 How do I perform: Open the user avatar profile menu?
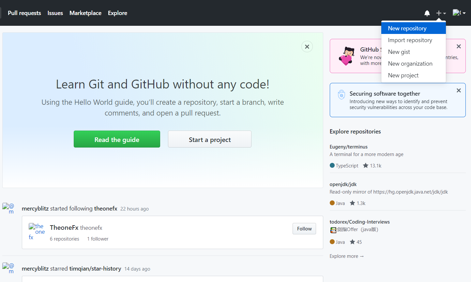(x=459, y=13)
